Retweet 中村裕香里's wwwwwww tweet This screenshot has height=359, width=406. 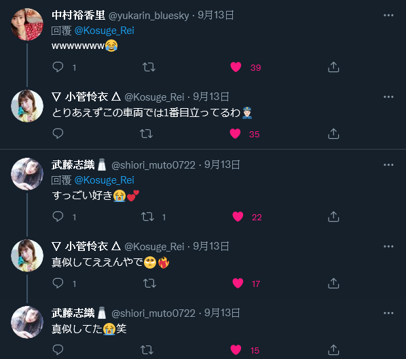coord(149,67)
